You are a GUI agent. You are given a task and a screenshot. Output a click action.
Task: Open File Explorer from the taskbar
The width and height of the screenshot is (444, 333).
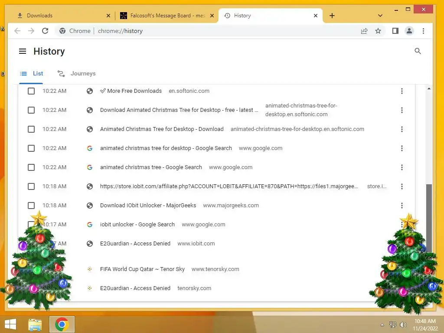(35, 324)
